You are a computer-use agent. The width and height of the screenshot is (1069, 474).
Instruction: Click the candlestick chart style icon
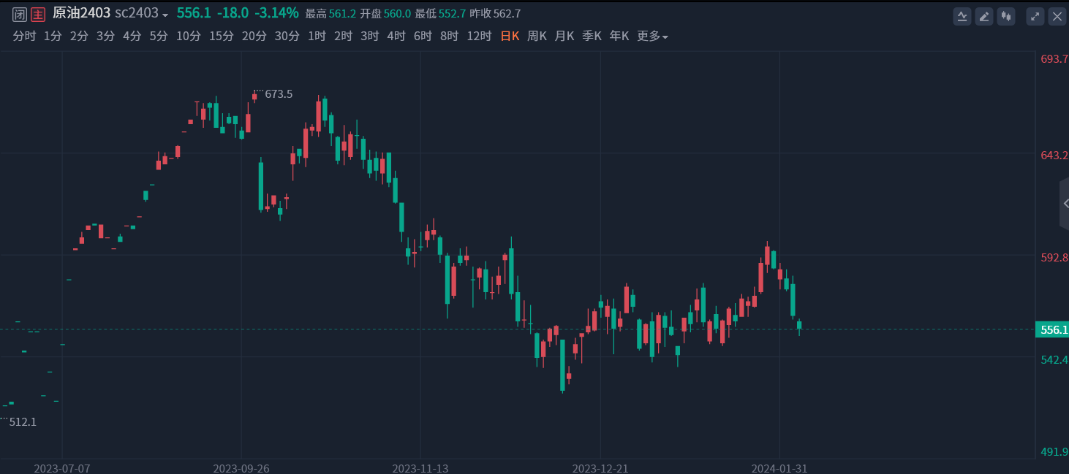(1007, 16)
